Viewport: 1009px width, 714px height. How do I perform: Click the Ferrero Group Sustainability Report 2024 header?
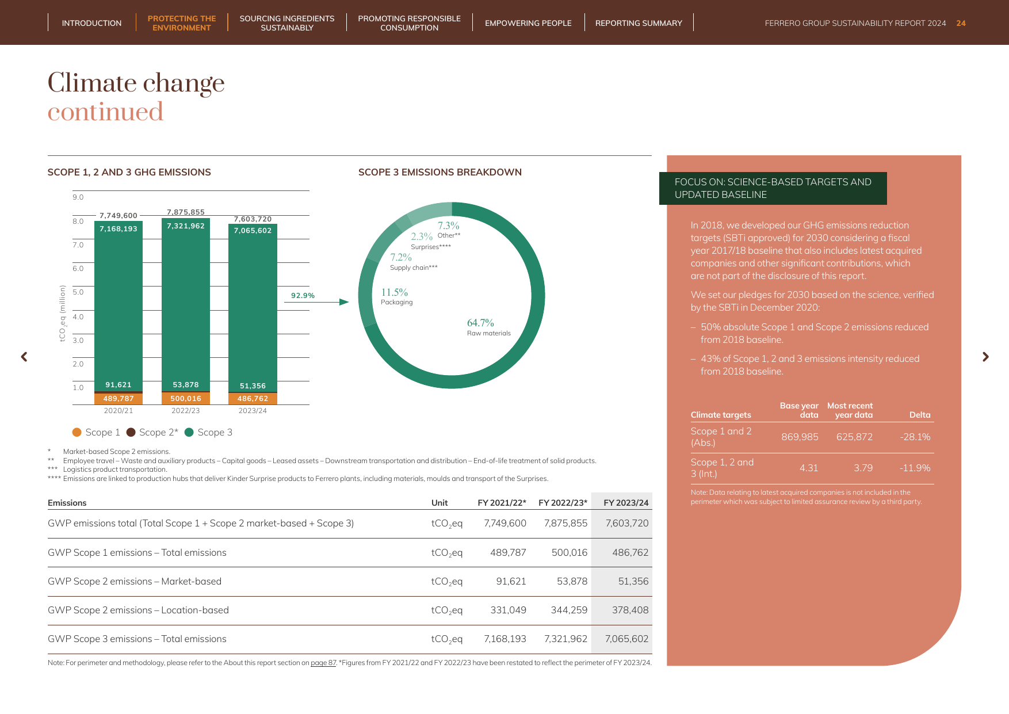(855, 23)
